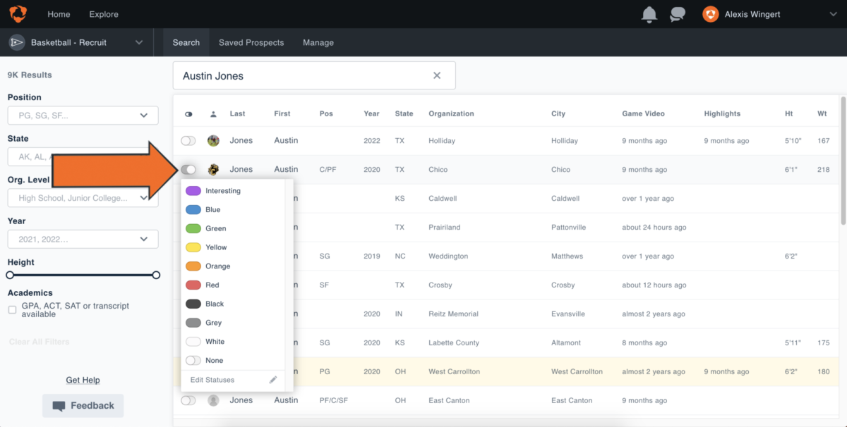847x427 pixels.
Task: Clear the Austin Jones search text
Action: coord(437,75)
